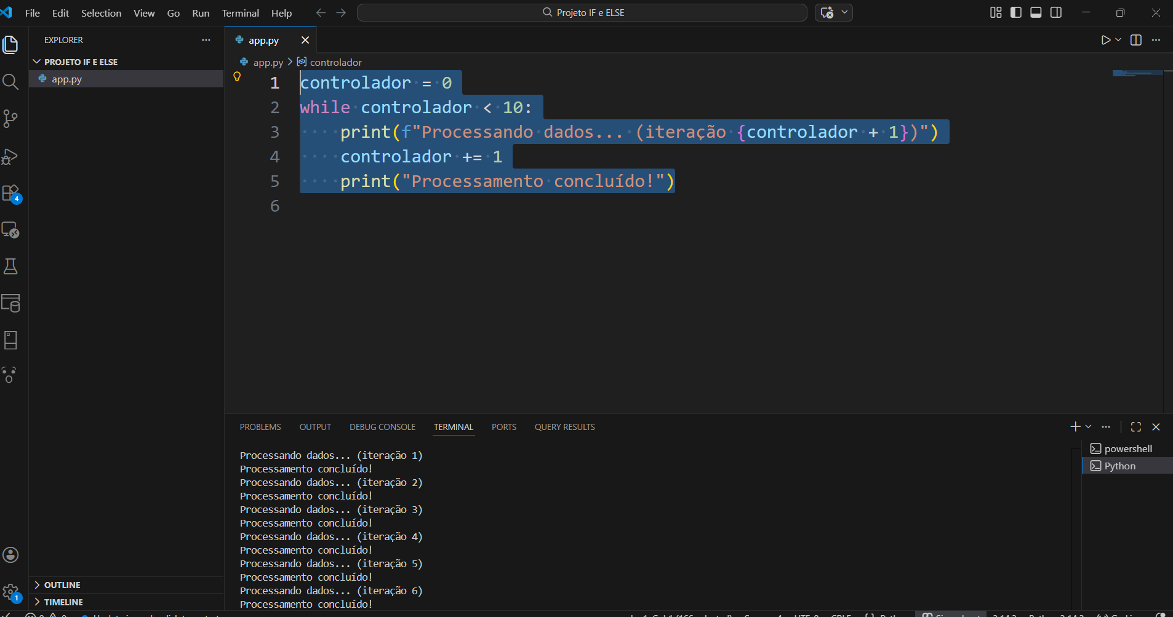Open Run and Debug view
This screenshot has height=617, width=1173.
tap(10, 156)
